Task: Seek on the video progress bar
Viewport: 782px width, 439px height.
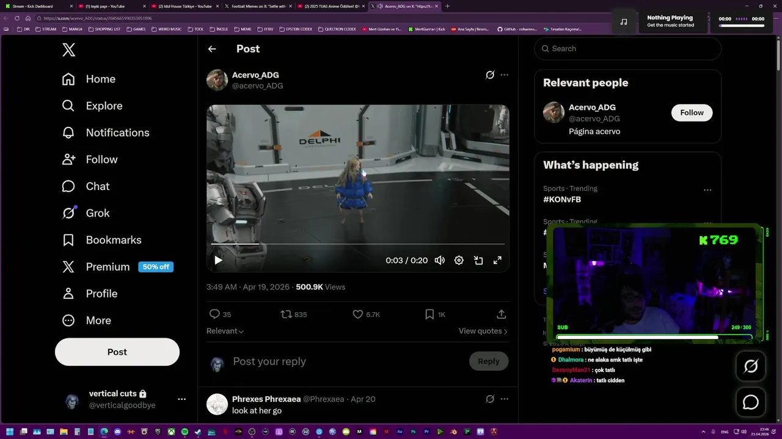Action: (x=358, y=244)
